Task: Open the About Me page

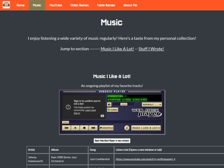Action: point(130,5)
